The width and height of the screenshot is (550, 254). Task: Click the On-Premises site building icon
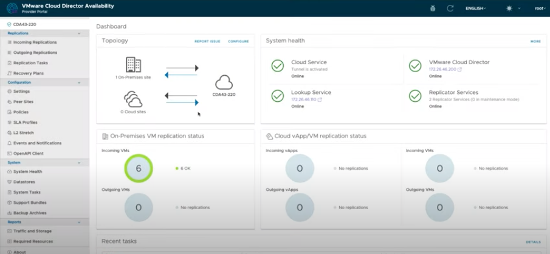pyautogui.click(x=133, y=65)
